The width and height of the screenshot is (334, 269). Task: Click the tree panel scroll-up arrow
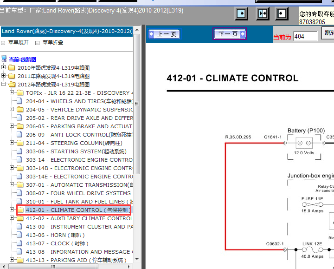click(137, 30)
